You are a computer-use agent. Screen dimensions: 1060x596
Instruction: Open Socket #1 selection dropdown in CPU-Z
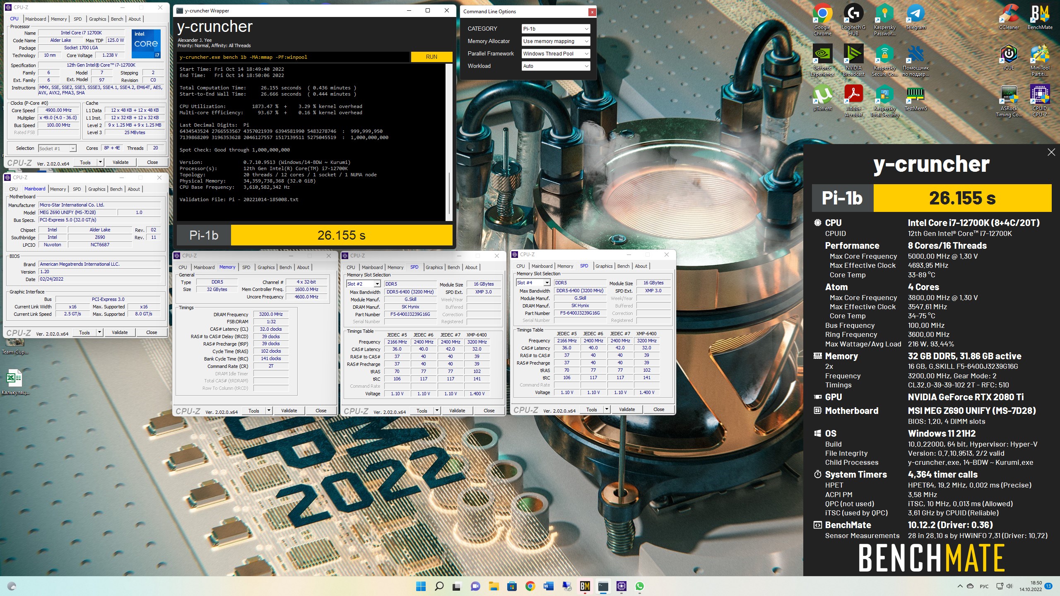pyautogui.click(x=57, y=148)
